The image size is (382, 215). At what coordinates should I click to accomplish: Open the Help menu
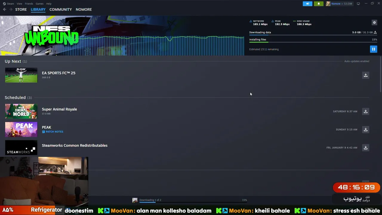tap(49, 4)
